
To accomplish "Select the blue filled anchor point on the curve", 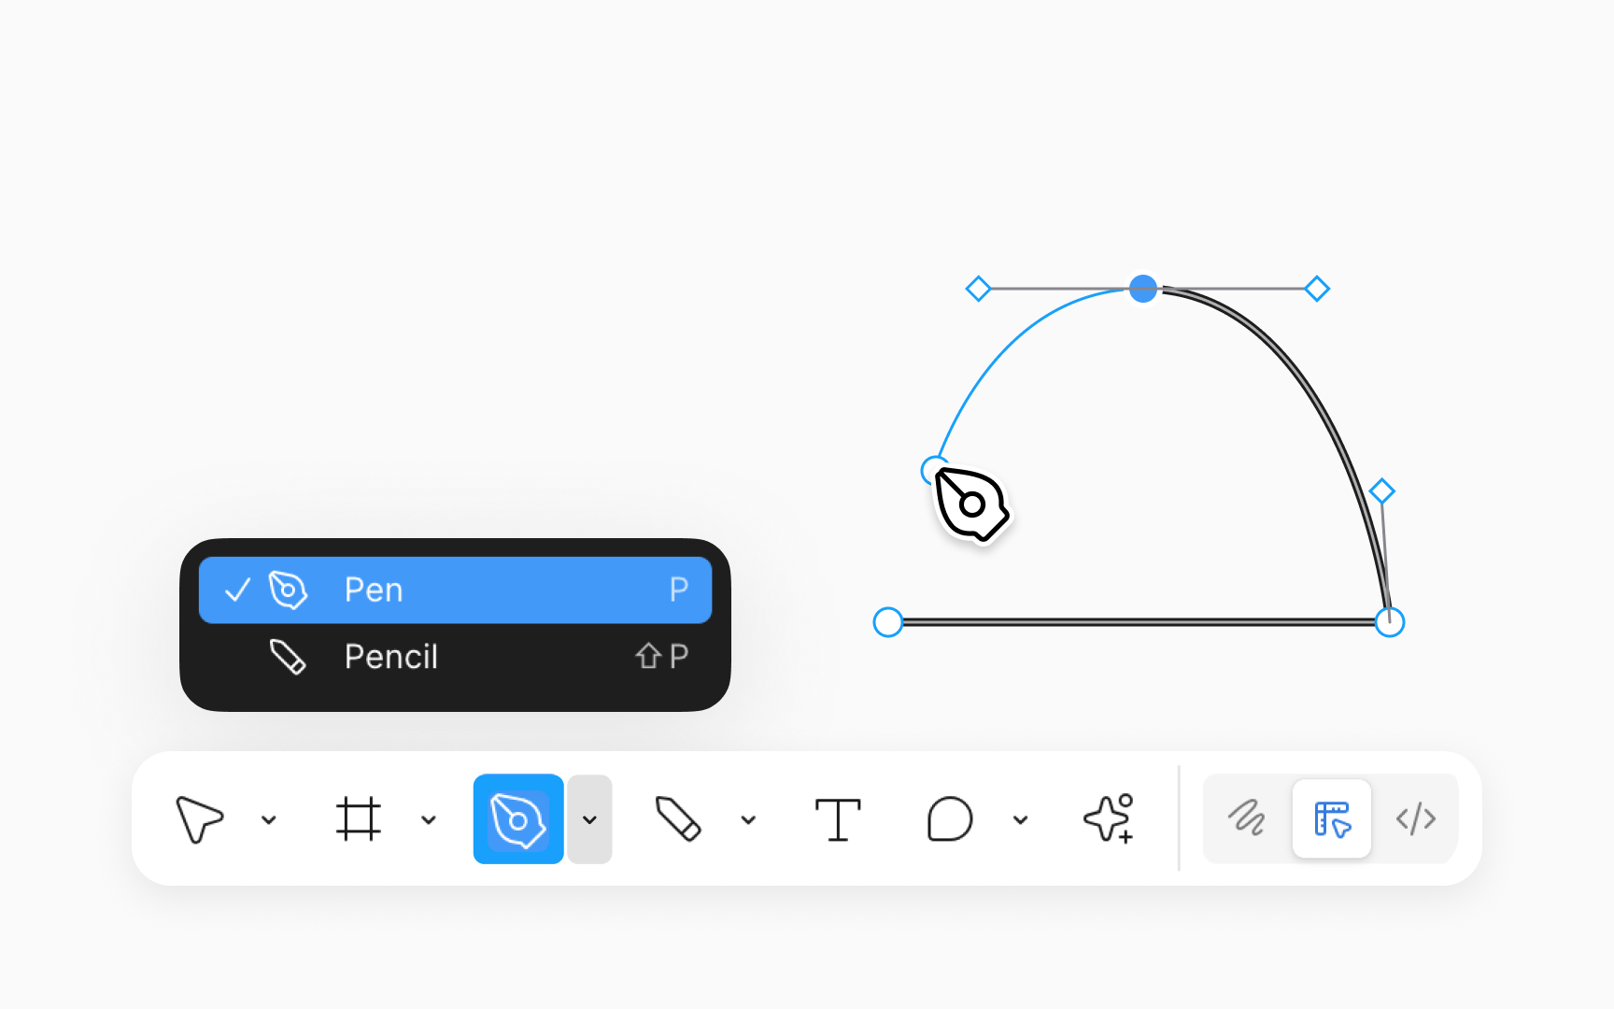I will 1143,289.
